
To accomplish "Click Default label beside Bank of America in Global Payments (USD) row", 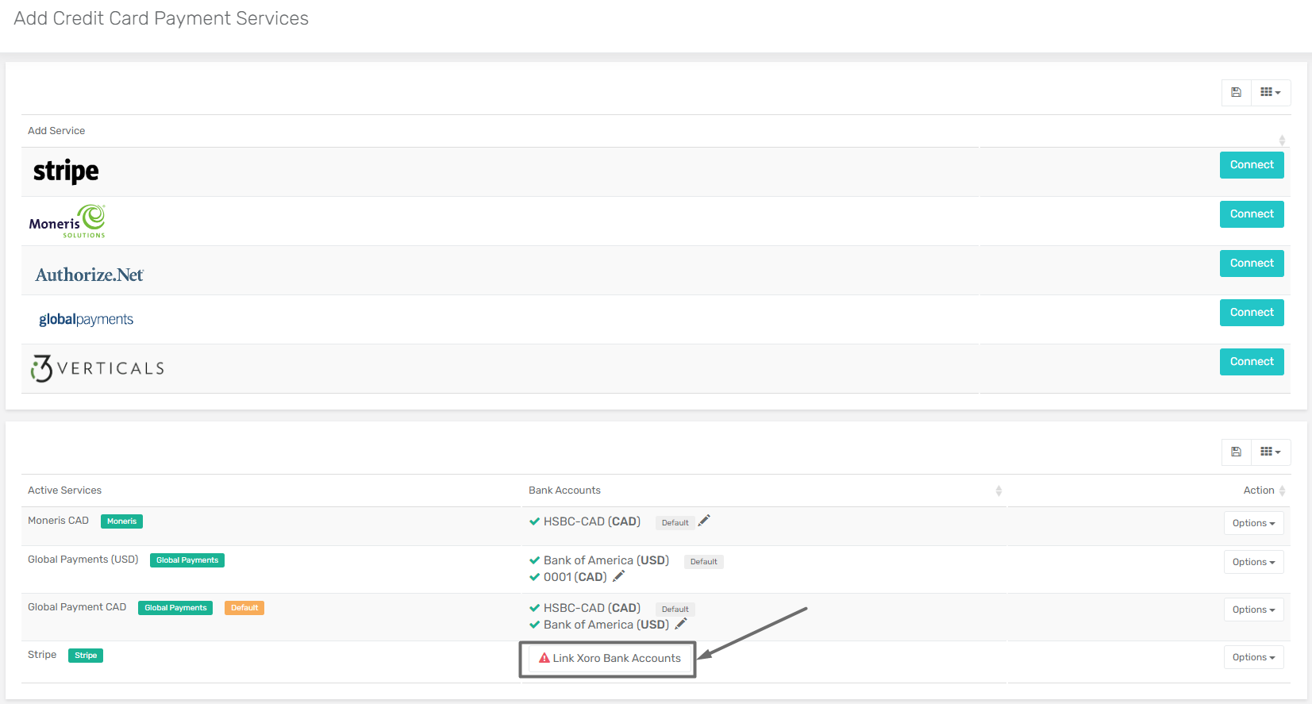I will point(703,561).
